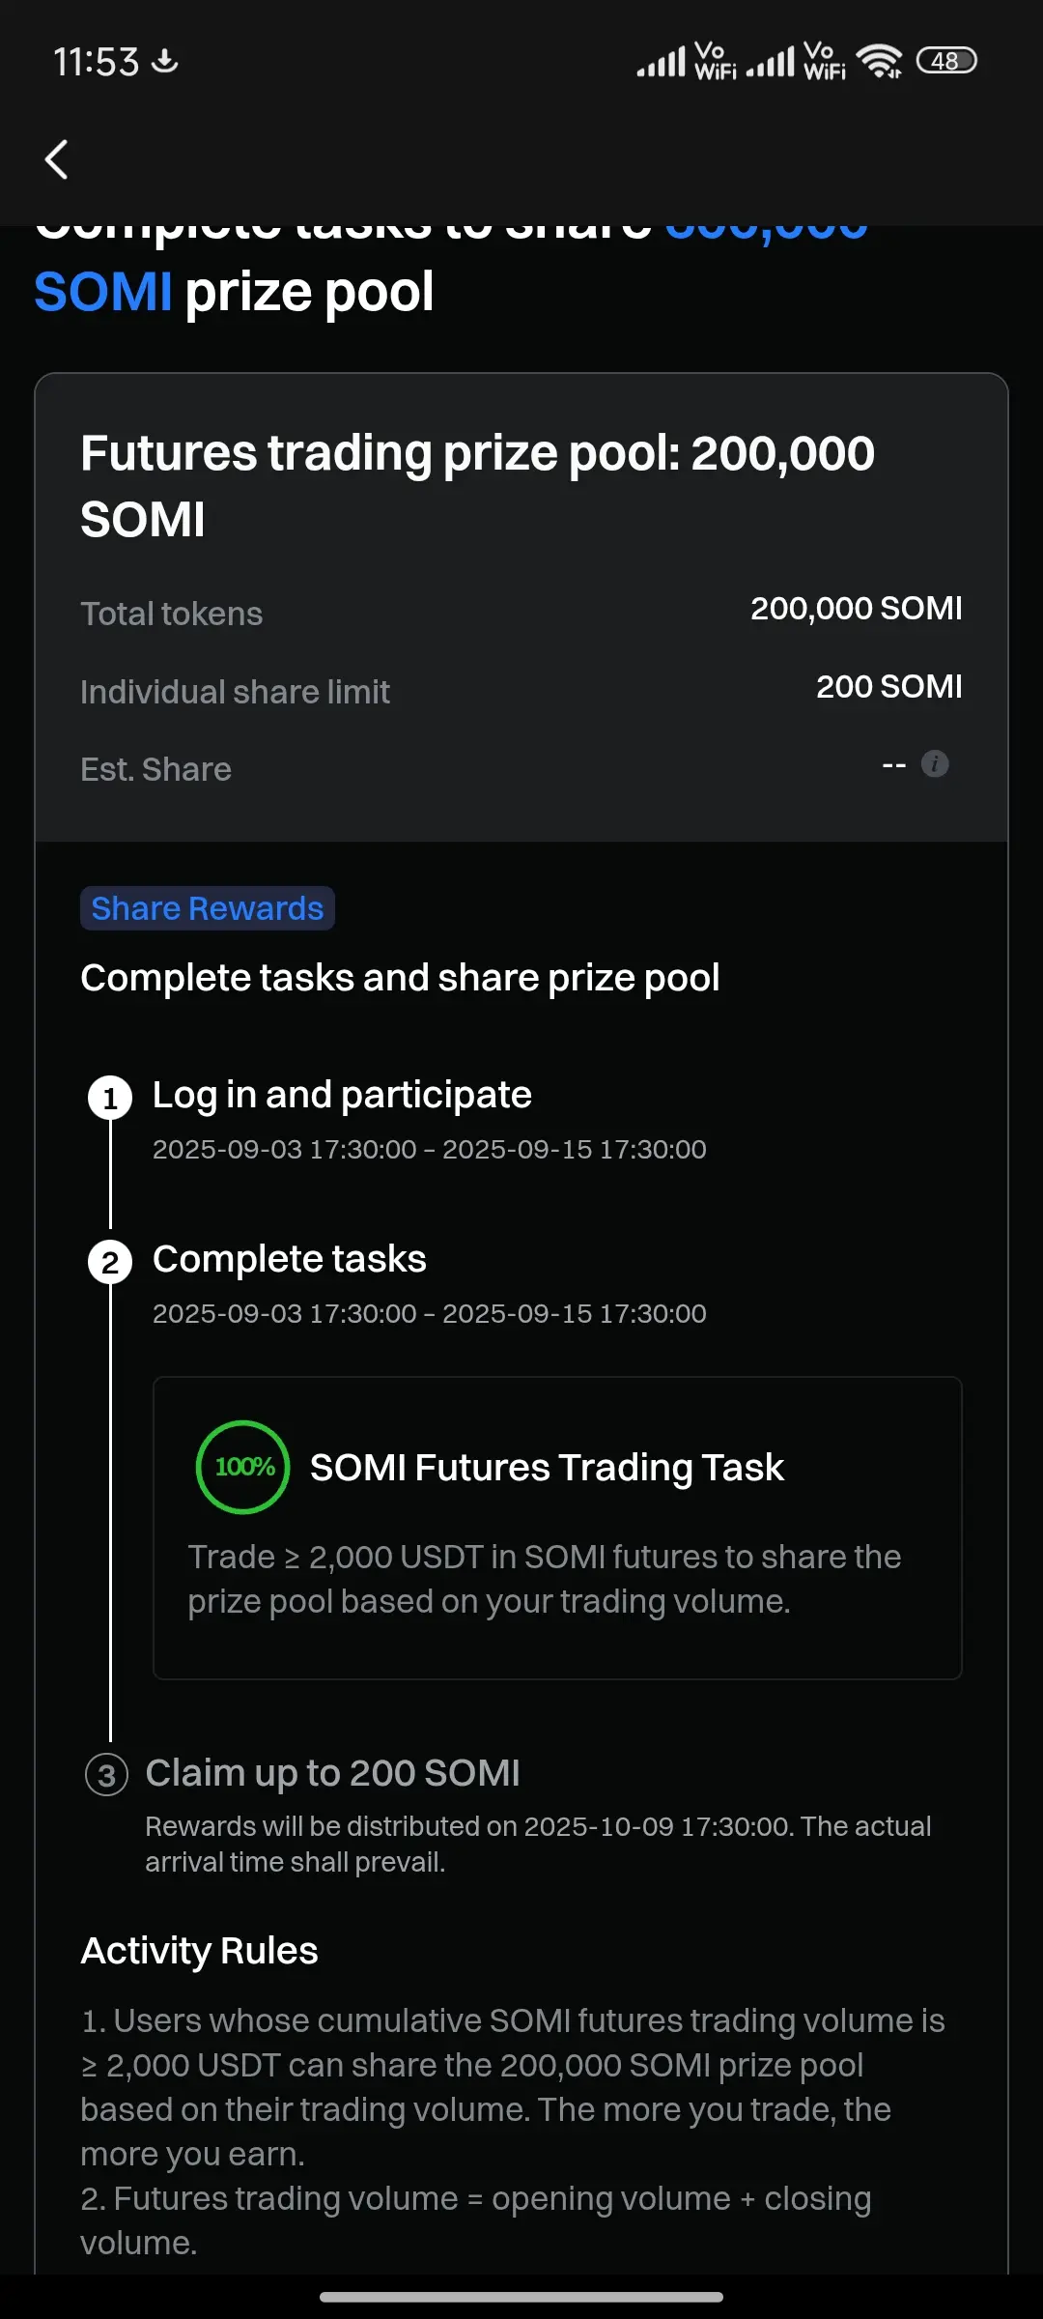Tap the Share Rewards tag
The height and width of the screenshot is (2319, 1043).
coord(208,908)
